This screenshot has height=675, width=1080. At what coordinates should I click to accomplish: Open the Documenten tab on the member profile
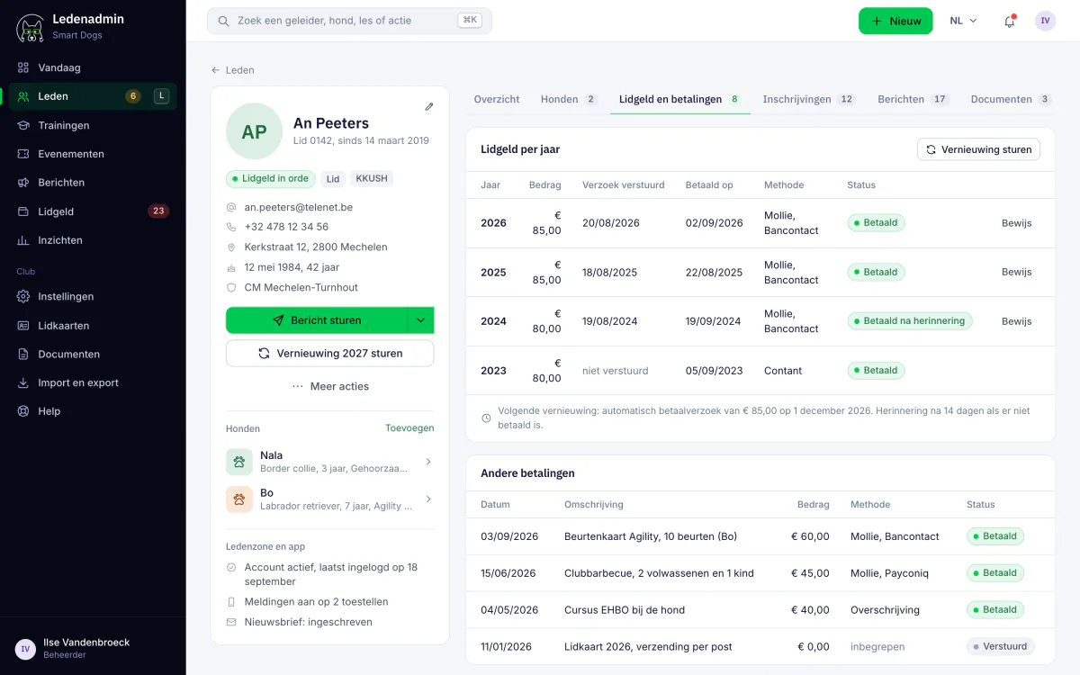[1012, 99]
